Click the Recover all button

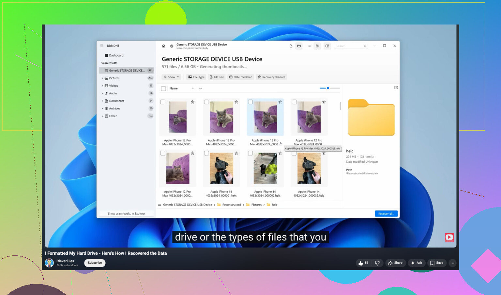[386, 214]
